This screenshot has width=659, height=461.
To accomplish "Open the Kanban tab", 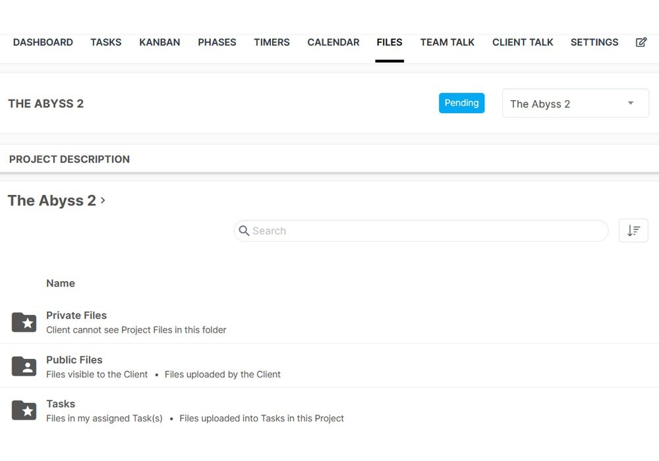I will [159, 42].
